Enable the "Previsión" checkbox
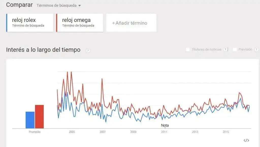The width and height of the screenshot is (260, 147). pos(235,50)
